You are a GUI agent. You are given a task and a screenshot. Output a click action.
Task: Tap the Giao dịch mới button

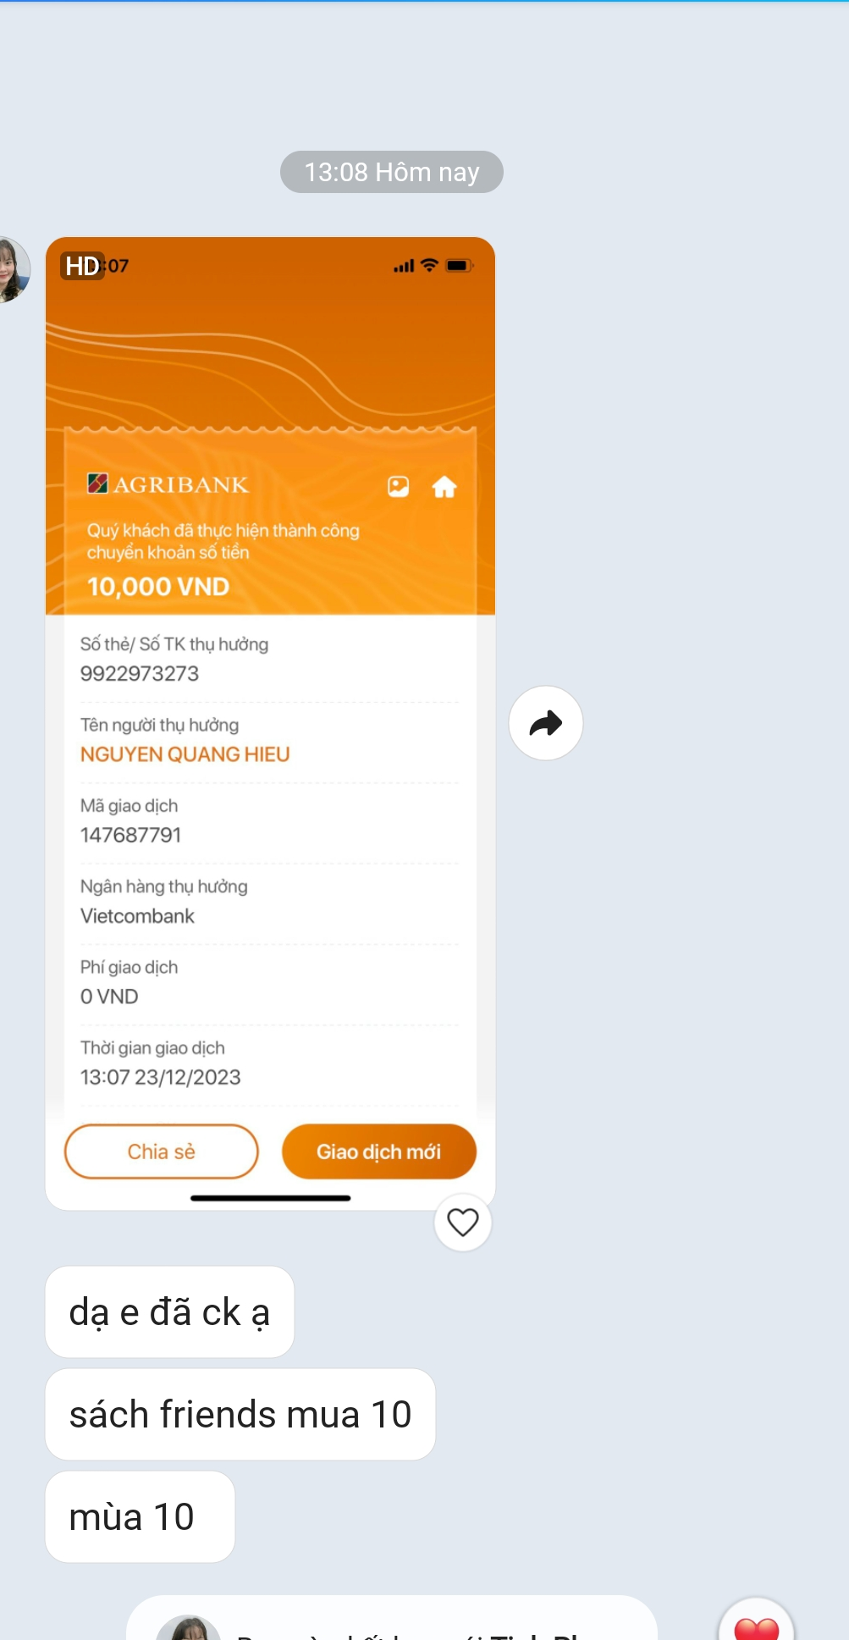pos(379,1151)
